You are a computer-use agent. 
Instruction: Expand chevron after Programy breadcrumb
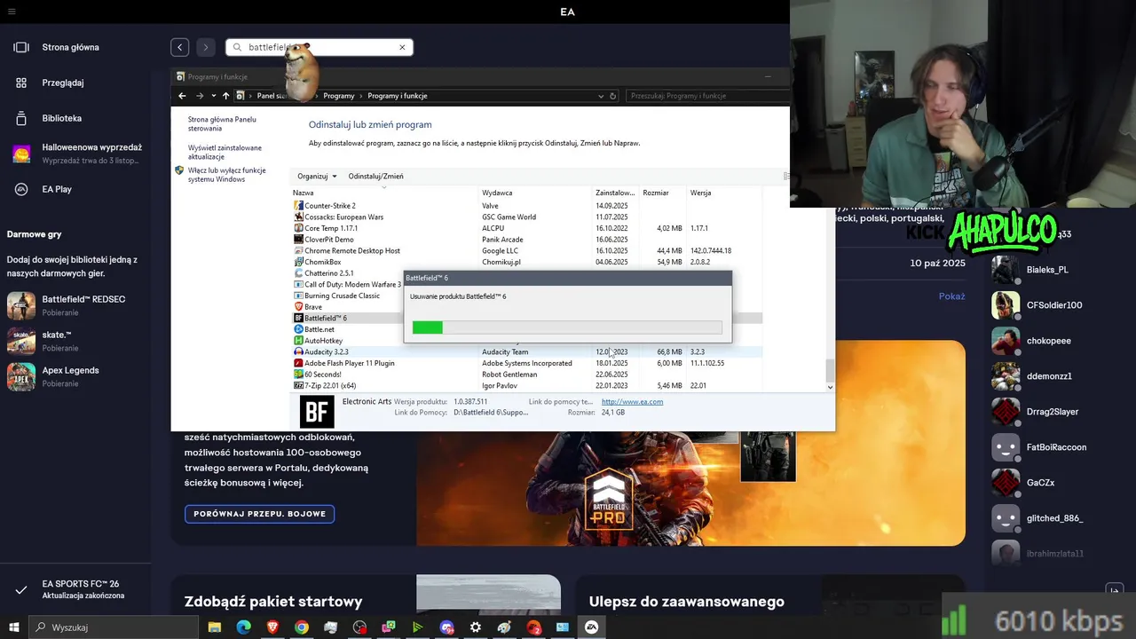tap(361, 96)
